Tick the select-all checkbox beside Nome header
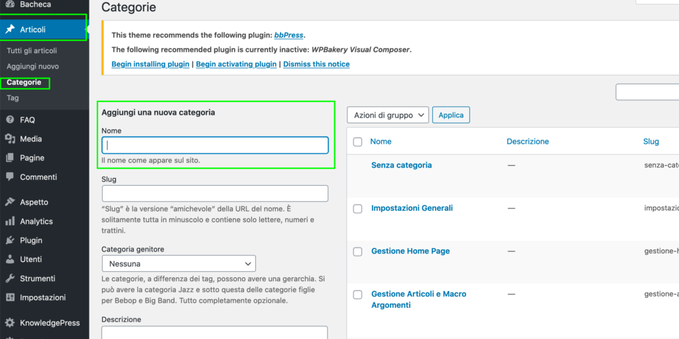 tap(358, 141)
